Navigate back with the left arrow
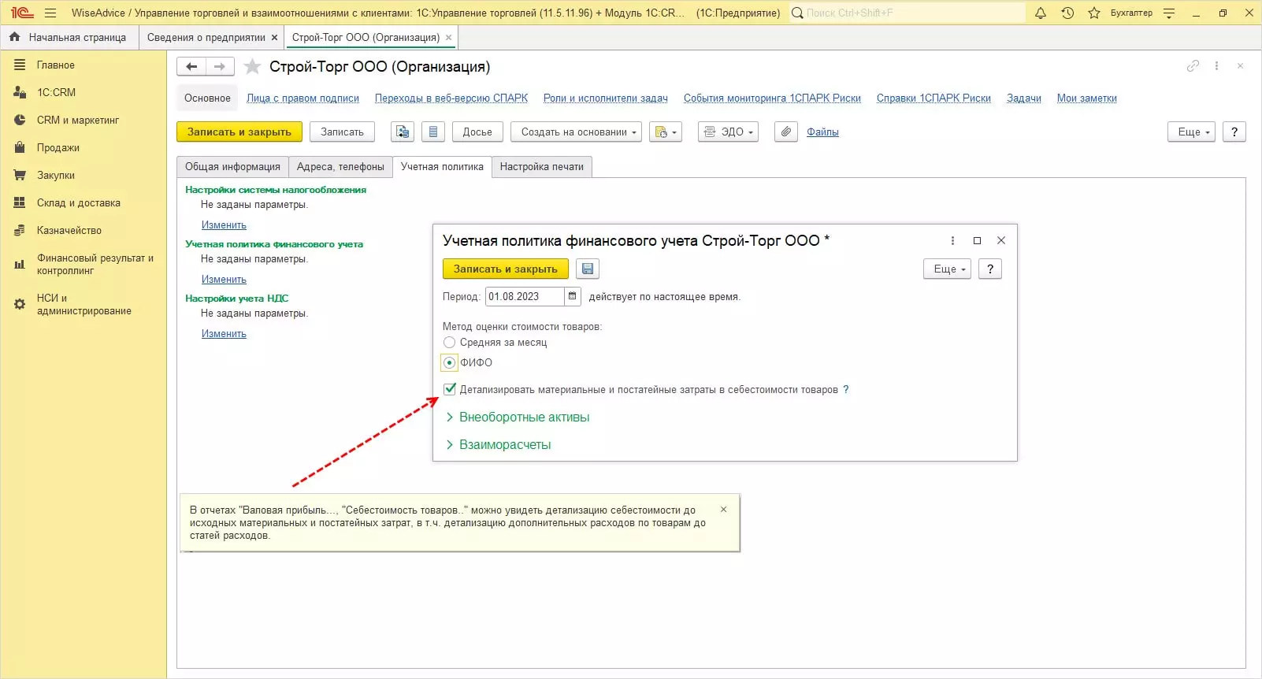The height and width of the screenshot is (679, 1262). (x=191, y=67)
